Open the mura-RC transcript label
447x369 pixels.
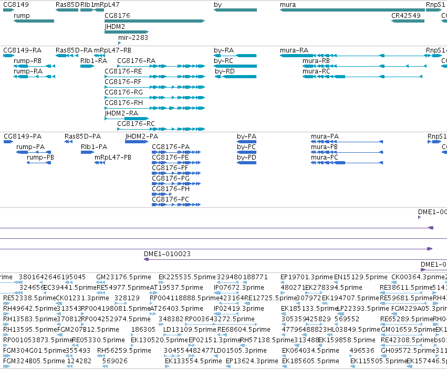316,71
